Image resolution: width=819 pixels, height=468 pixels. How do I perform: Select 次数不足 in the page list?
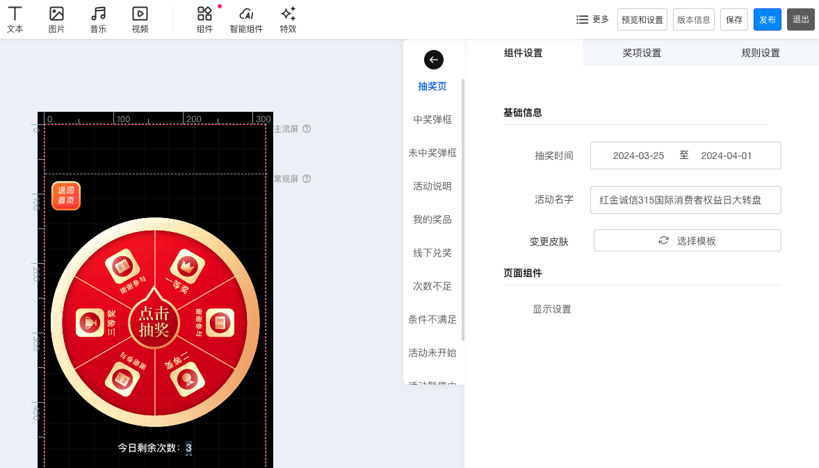pos(432,287)
